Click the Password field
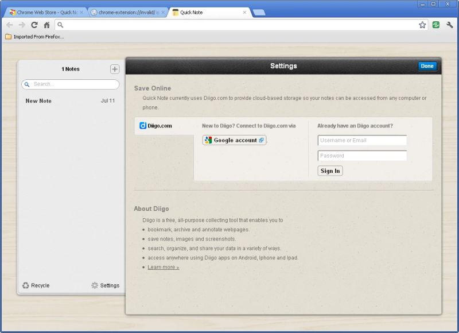 [x=362, y=155]
